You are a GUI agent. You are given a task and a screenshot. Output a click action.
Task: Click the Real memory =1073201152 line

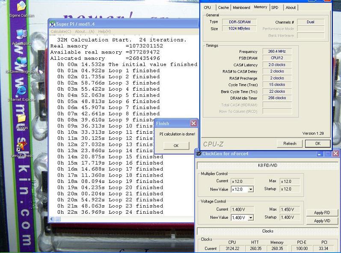(x=107, y=46)
